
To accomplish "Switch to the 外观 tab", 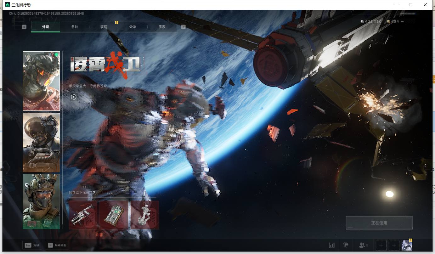I will tap(46, 27).
